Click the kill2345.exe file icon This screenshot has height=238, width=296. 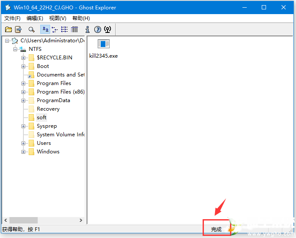pos(103,44)
